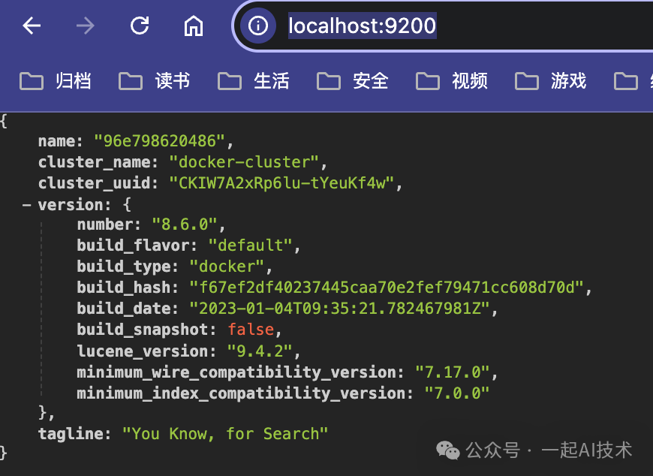Select the cluster_name value "docker-cluster"

tap(244, 162)
